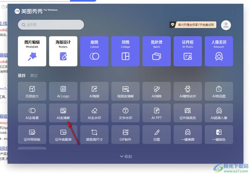Switch to the 推荐 tab
This screenshot has height=175, width=251.
click(22, 76)
